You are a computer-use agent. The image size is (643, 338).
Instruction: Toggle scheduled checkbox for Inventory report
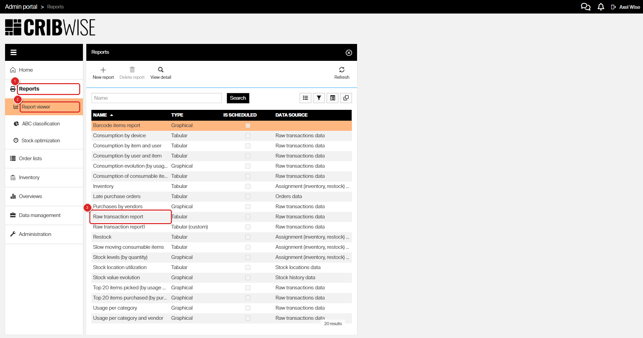[x=248, y=186]
